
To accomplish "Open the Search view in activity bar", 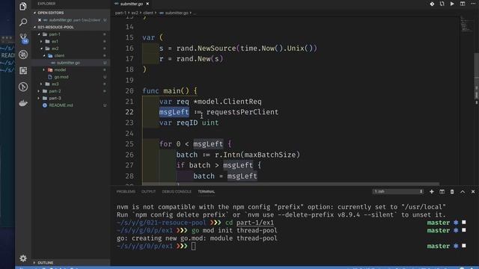I will coord(23,22).
